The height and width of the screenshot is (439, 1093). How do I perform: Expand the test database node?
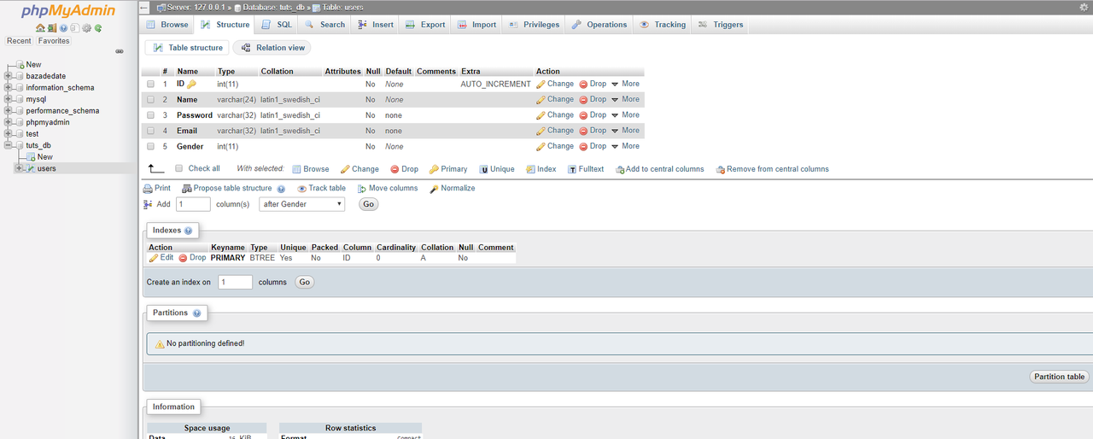point(9,133)
